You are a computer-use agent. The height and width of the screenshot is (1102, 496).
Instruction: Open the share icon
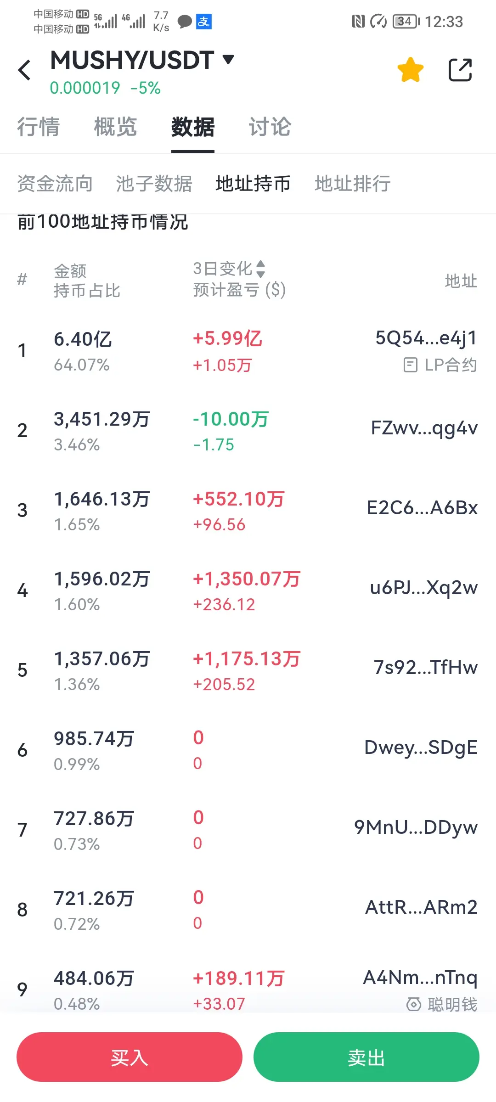pos(460,70)
